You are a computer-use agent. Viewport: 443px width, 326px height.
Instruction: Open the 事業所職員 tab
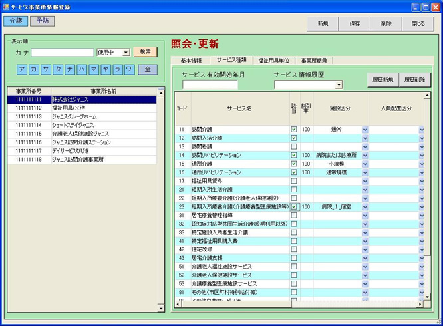click(315, 61)
